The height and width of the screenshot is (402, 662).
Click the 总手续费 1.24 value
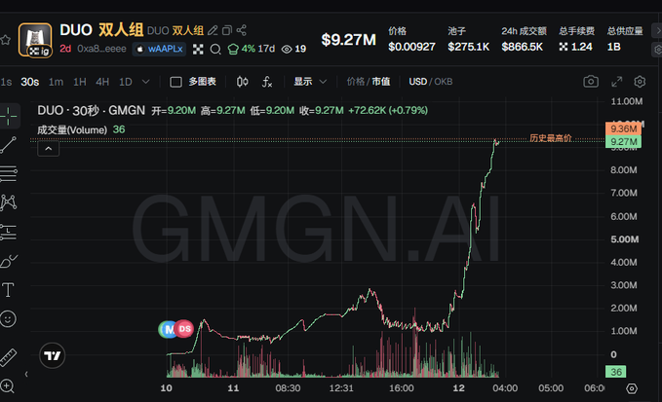[x=576, y=39]
